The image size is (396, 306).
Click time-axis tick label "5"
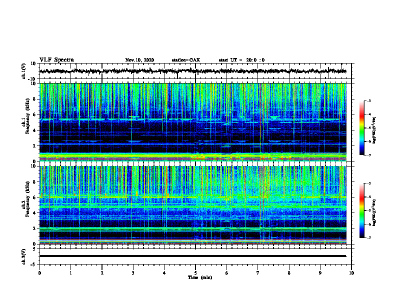pyautogui.click(x=195, y=273)
